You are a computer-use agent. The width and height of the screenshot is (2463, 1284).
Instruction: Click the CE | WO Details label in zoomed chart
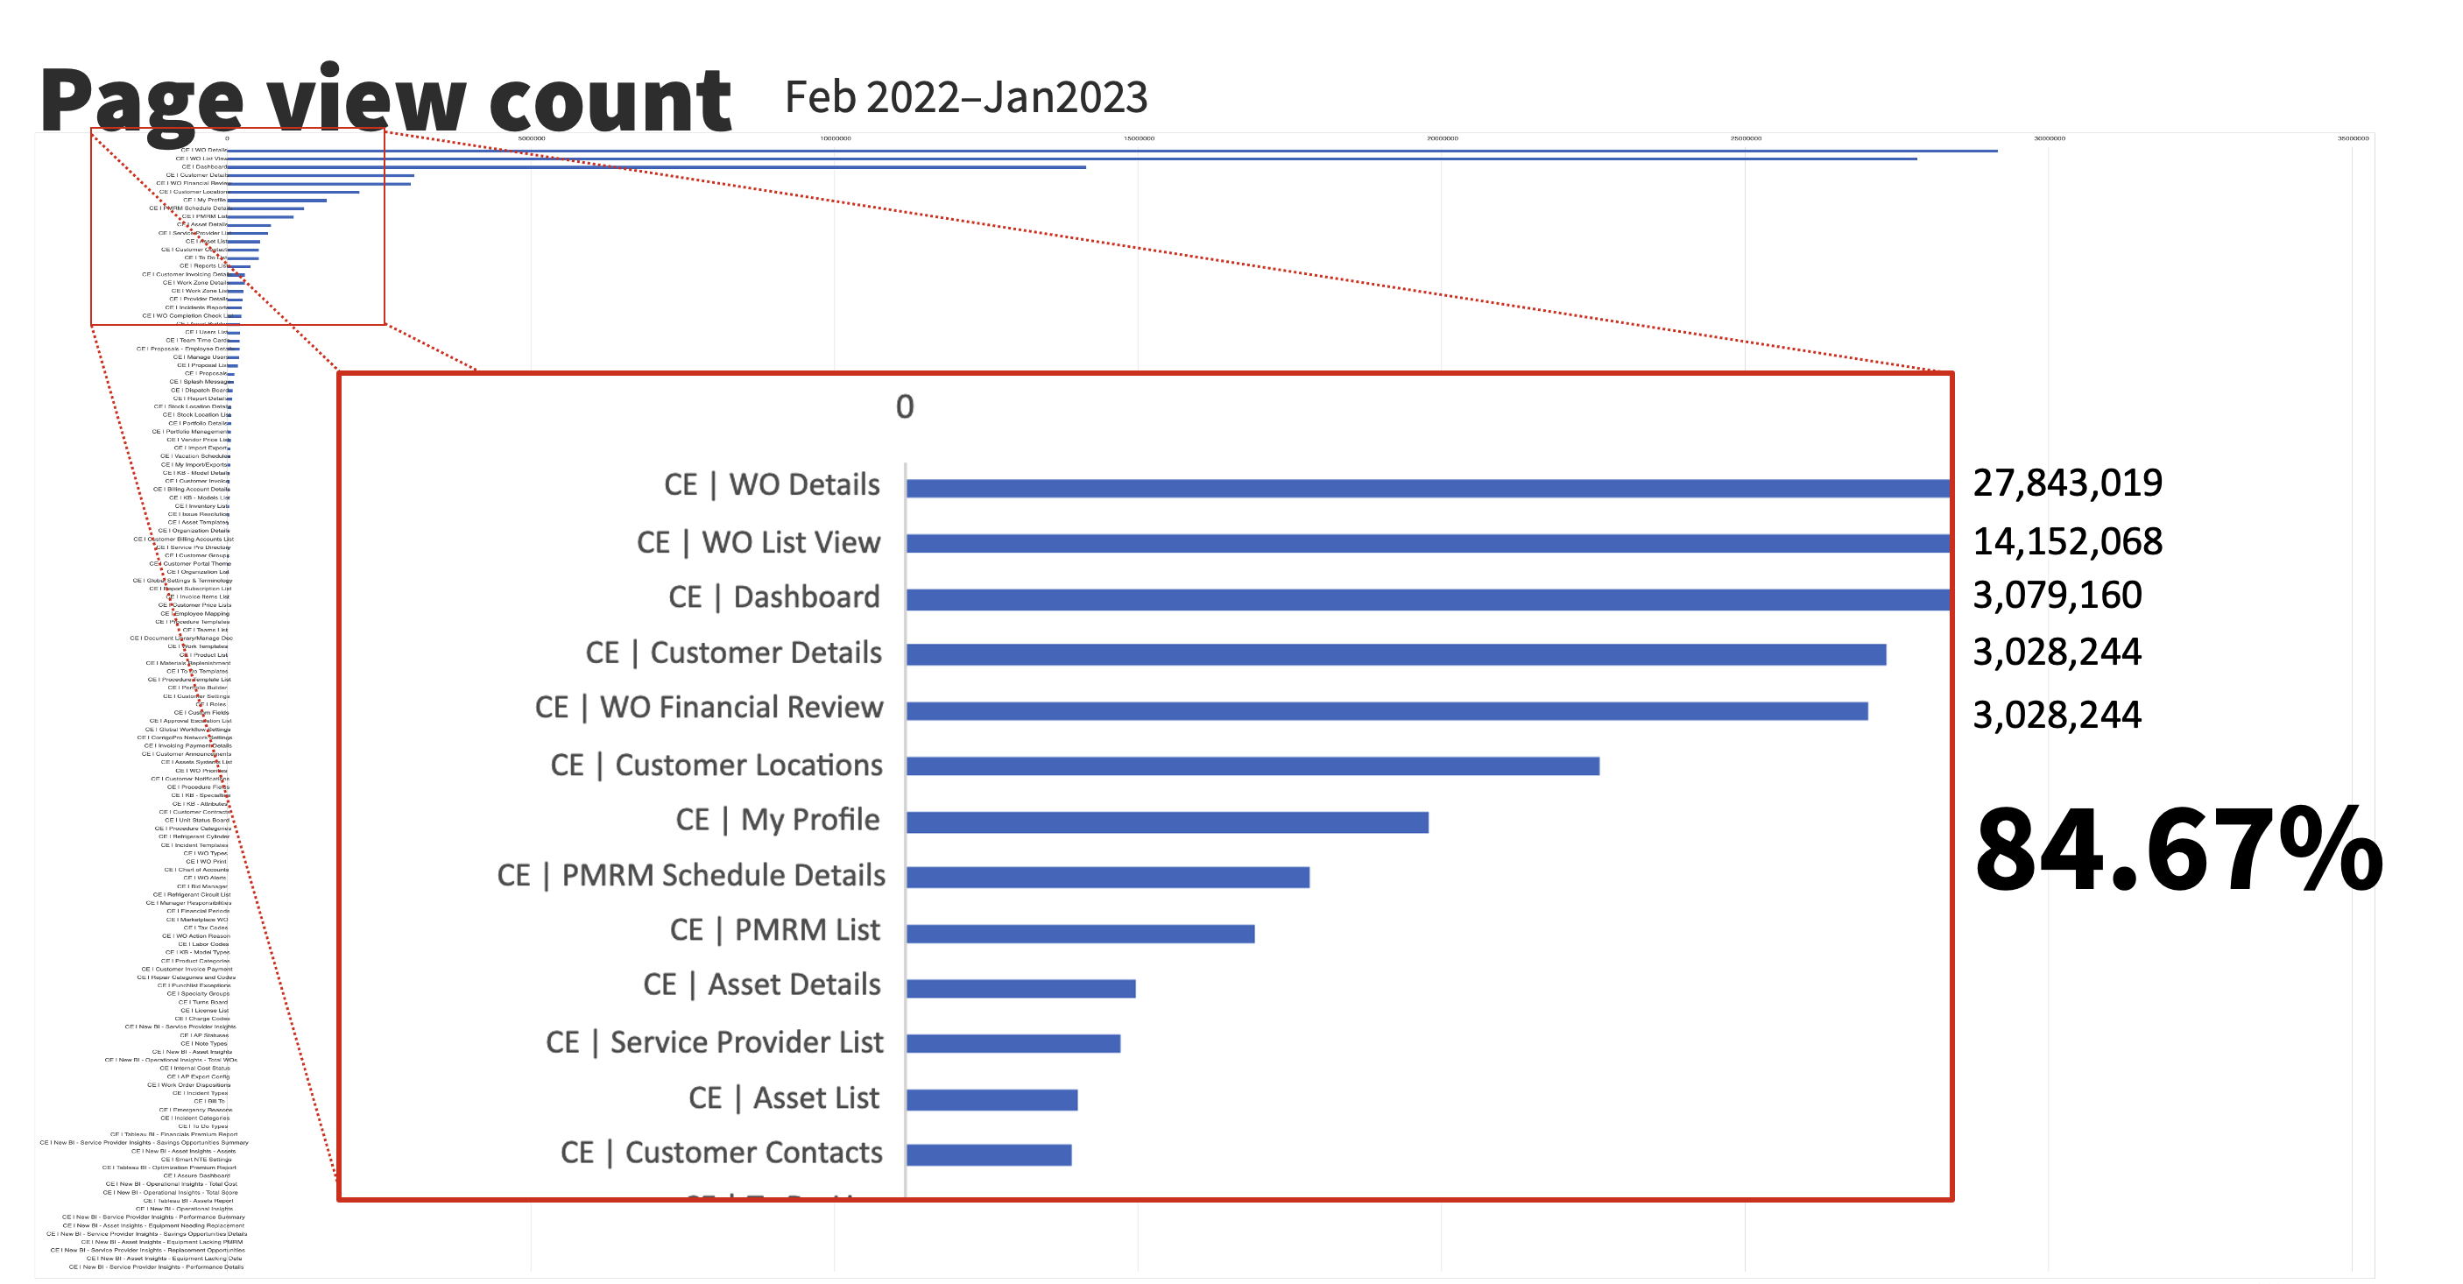point(772,484)
